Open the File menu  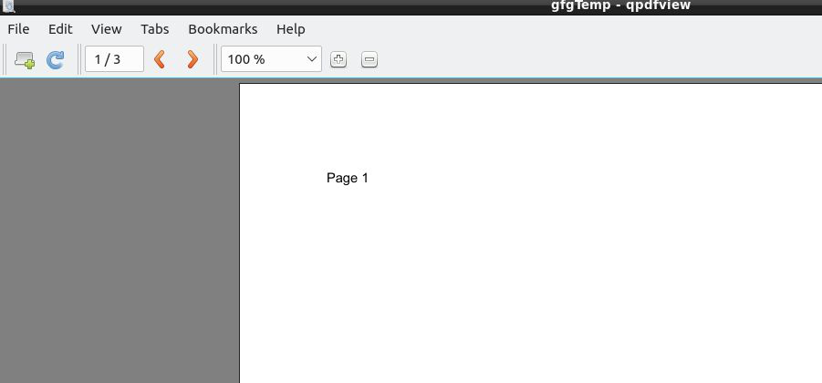pos(18,29)
